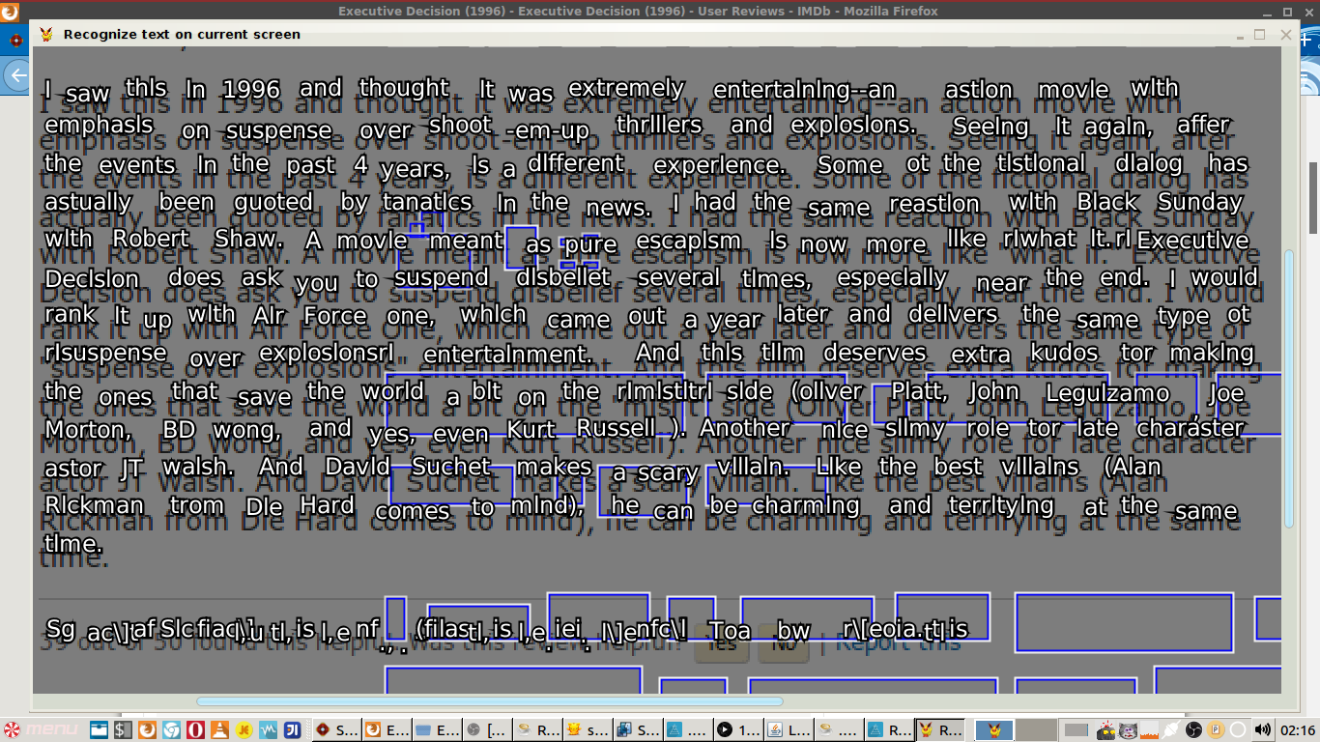Open Chromium from the quick-launch icons

pyautogui.click(x=171, y=729)
